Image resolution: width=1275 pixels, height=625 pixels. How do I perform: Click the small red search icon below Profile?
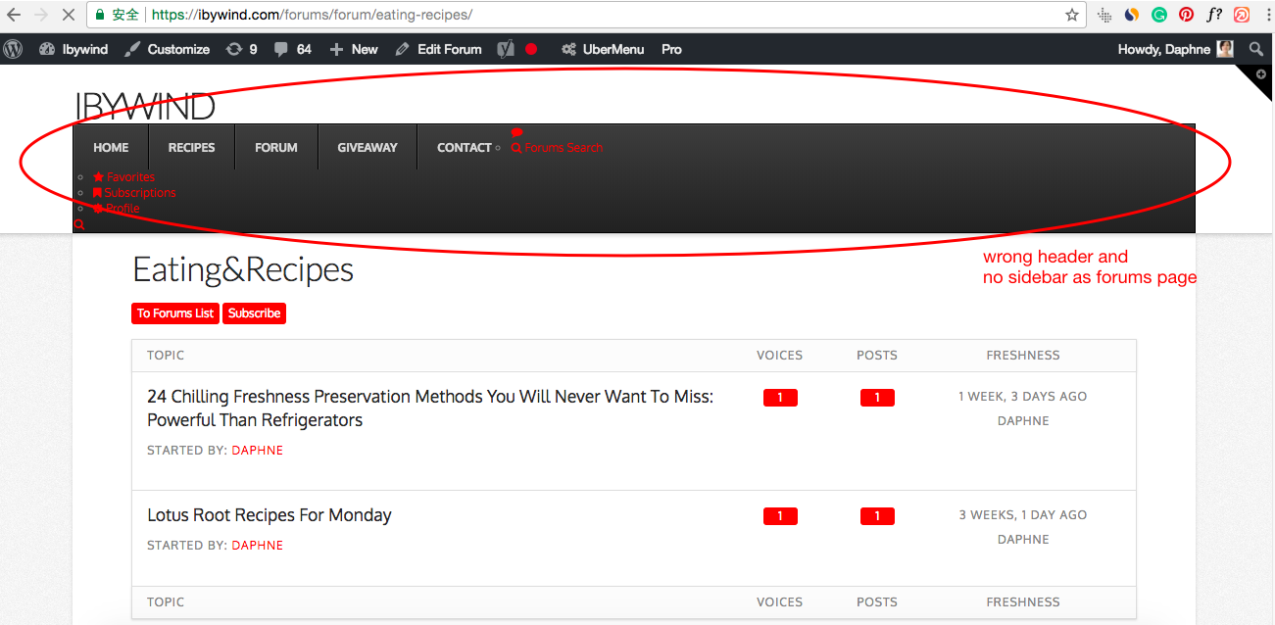click(x=79, y=224)
